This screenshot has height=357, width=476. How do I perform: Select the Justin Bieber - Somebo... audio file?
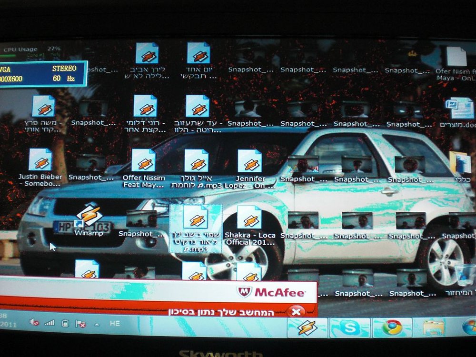click(x=40, y=168)
